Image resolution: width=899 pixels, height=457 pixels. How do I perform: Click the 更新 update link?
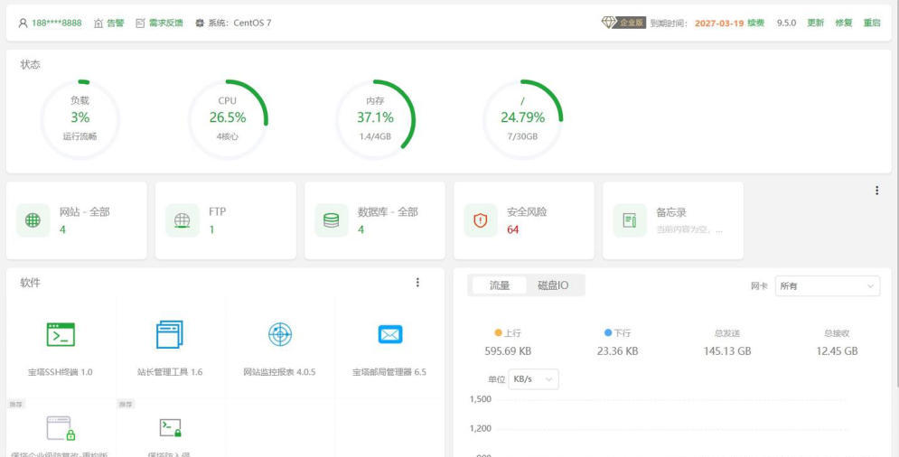[x=815, y=23]
